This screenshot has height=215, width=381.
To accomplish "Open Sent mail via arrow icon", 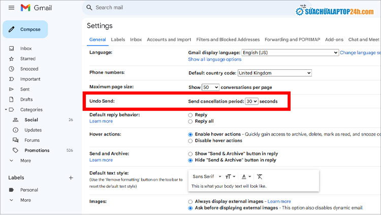I will (x=12, y=89).
